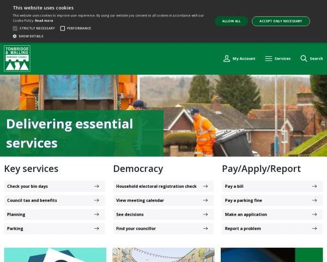The height and width of the screenshot is (262, 327).
Task: Click the Show Details gear icon
Action: click(x=15, y=36)
